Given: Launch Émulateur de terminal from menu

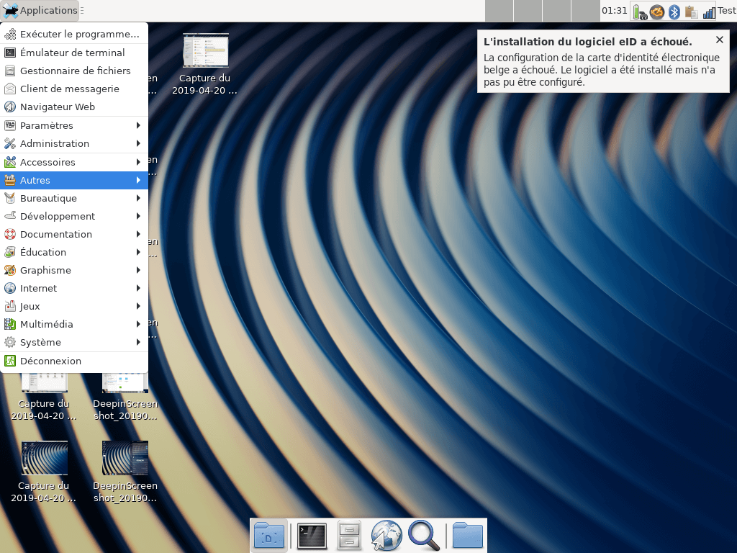Looking at the screenshot, I should point(74,53).
